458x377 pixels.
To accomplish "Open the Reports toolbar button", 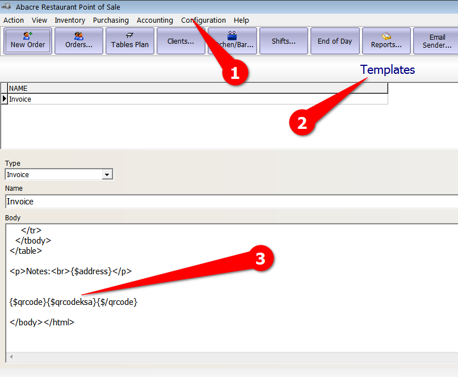I will (x=386, y=41).
